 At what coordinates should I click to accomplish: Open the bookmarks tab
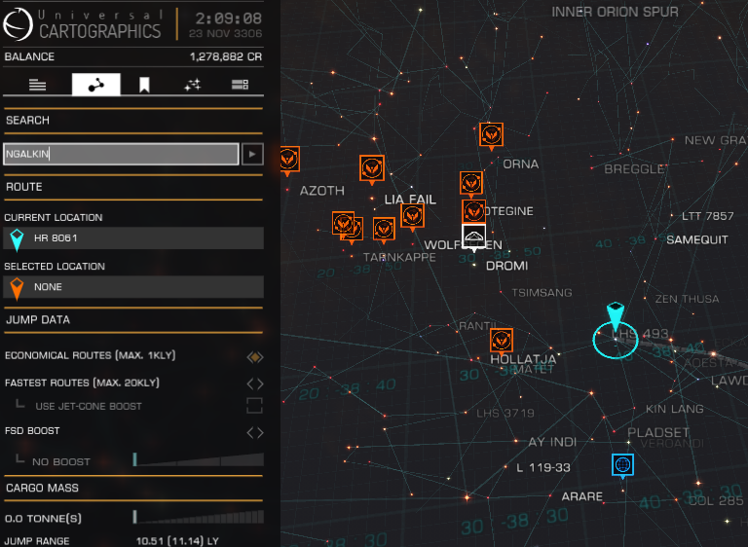click(144, 85)
